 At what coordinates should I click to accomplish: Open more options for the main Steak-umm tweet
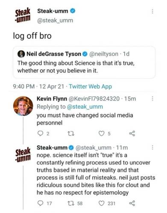click(x=152, y=11)
